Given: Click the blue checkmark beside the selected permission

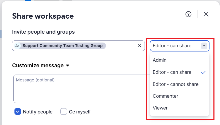Looking at the screenshot, I should 203,72.
